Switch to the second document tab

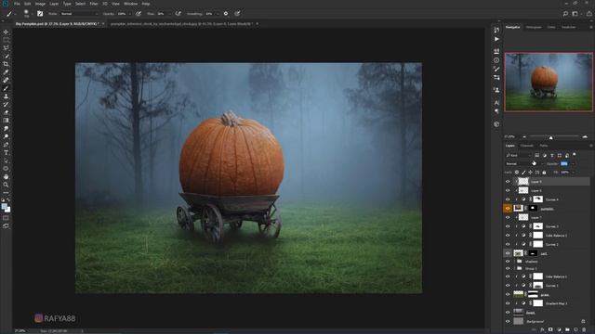181,24
